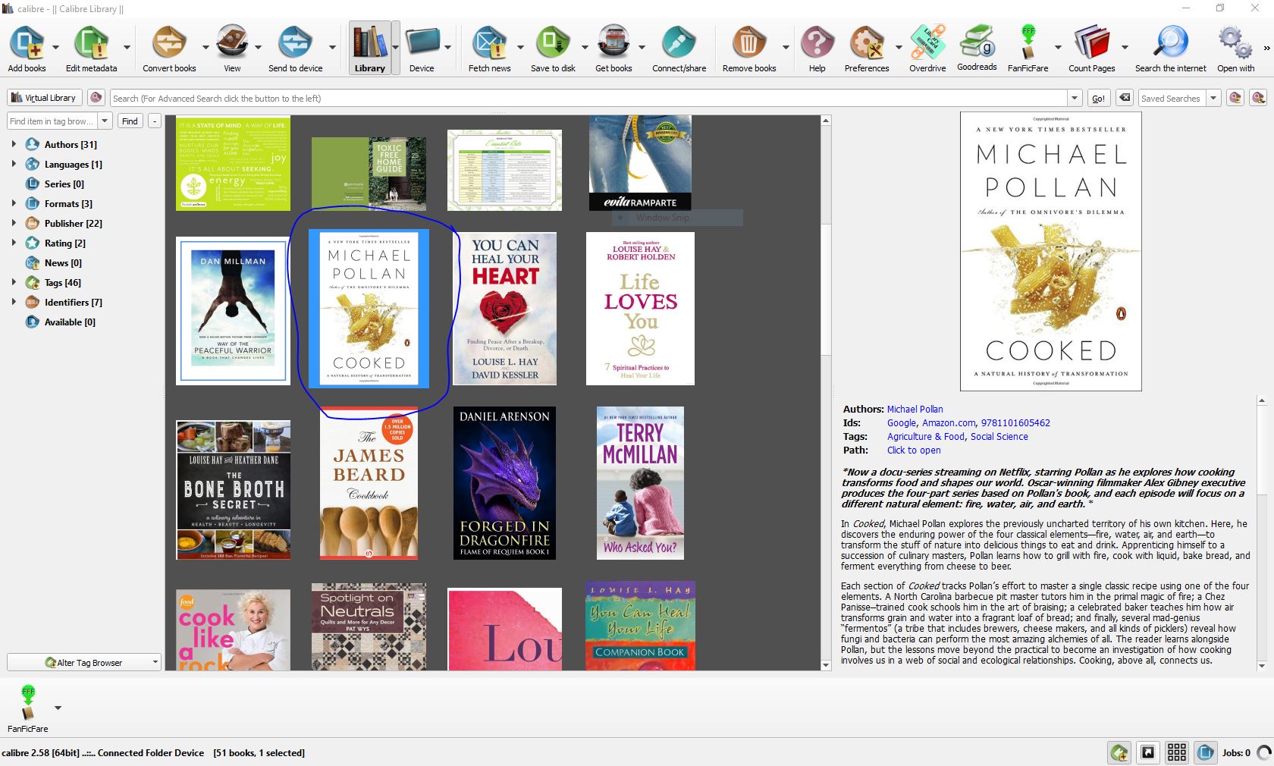The height and width of the screenshot is (766, 1274).
Task: Select the Library toolbar icon
Action: [x=369, y=42]
